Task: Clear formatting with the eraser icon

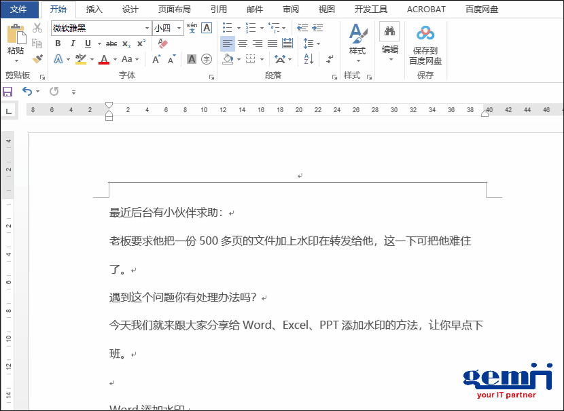Action: coord(162,43)
